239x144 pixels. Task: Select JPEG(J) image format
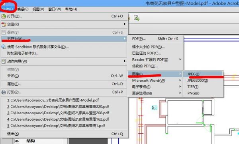(x=203, y=74)
